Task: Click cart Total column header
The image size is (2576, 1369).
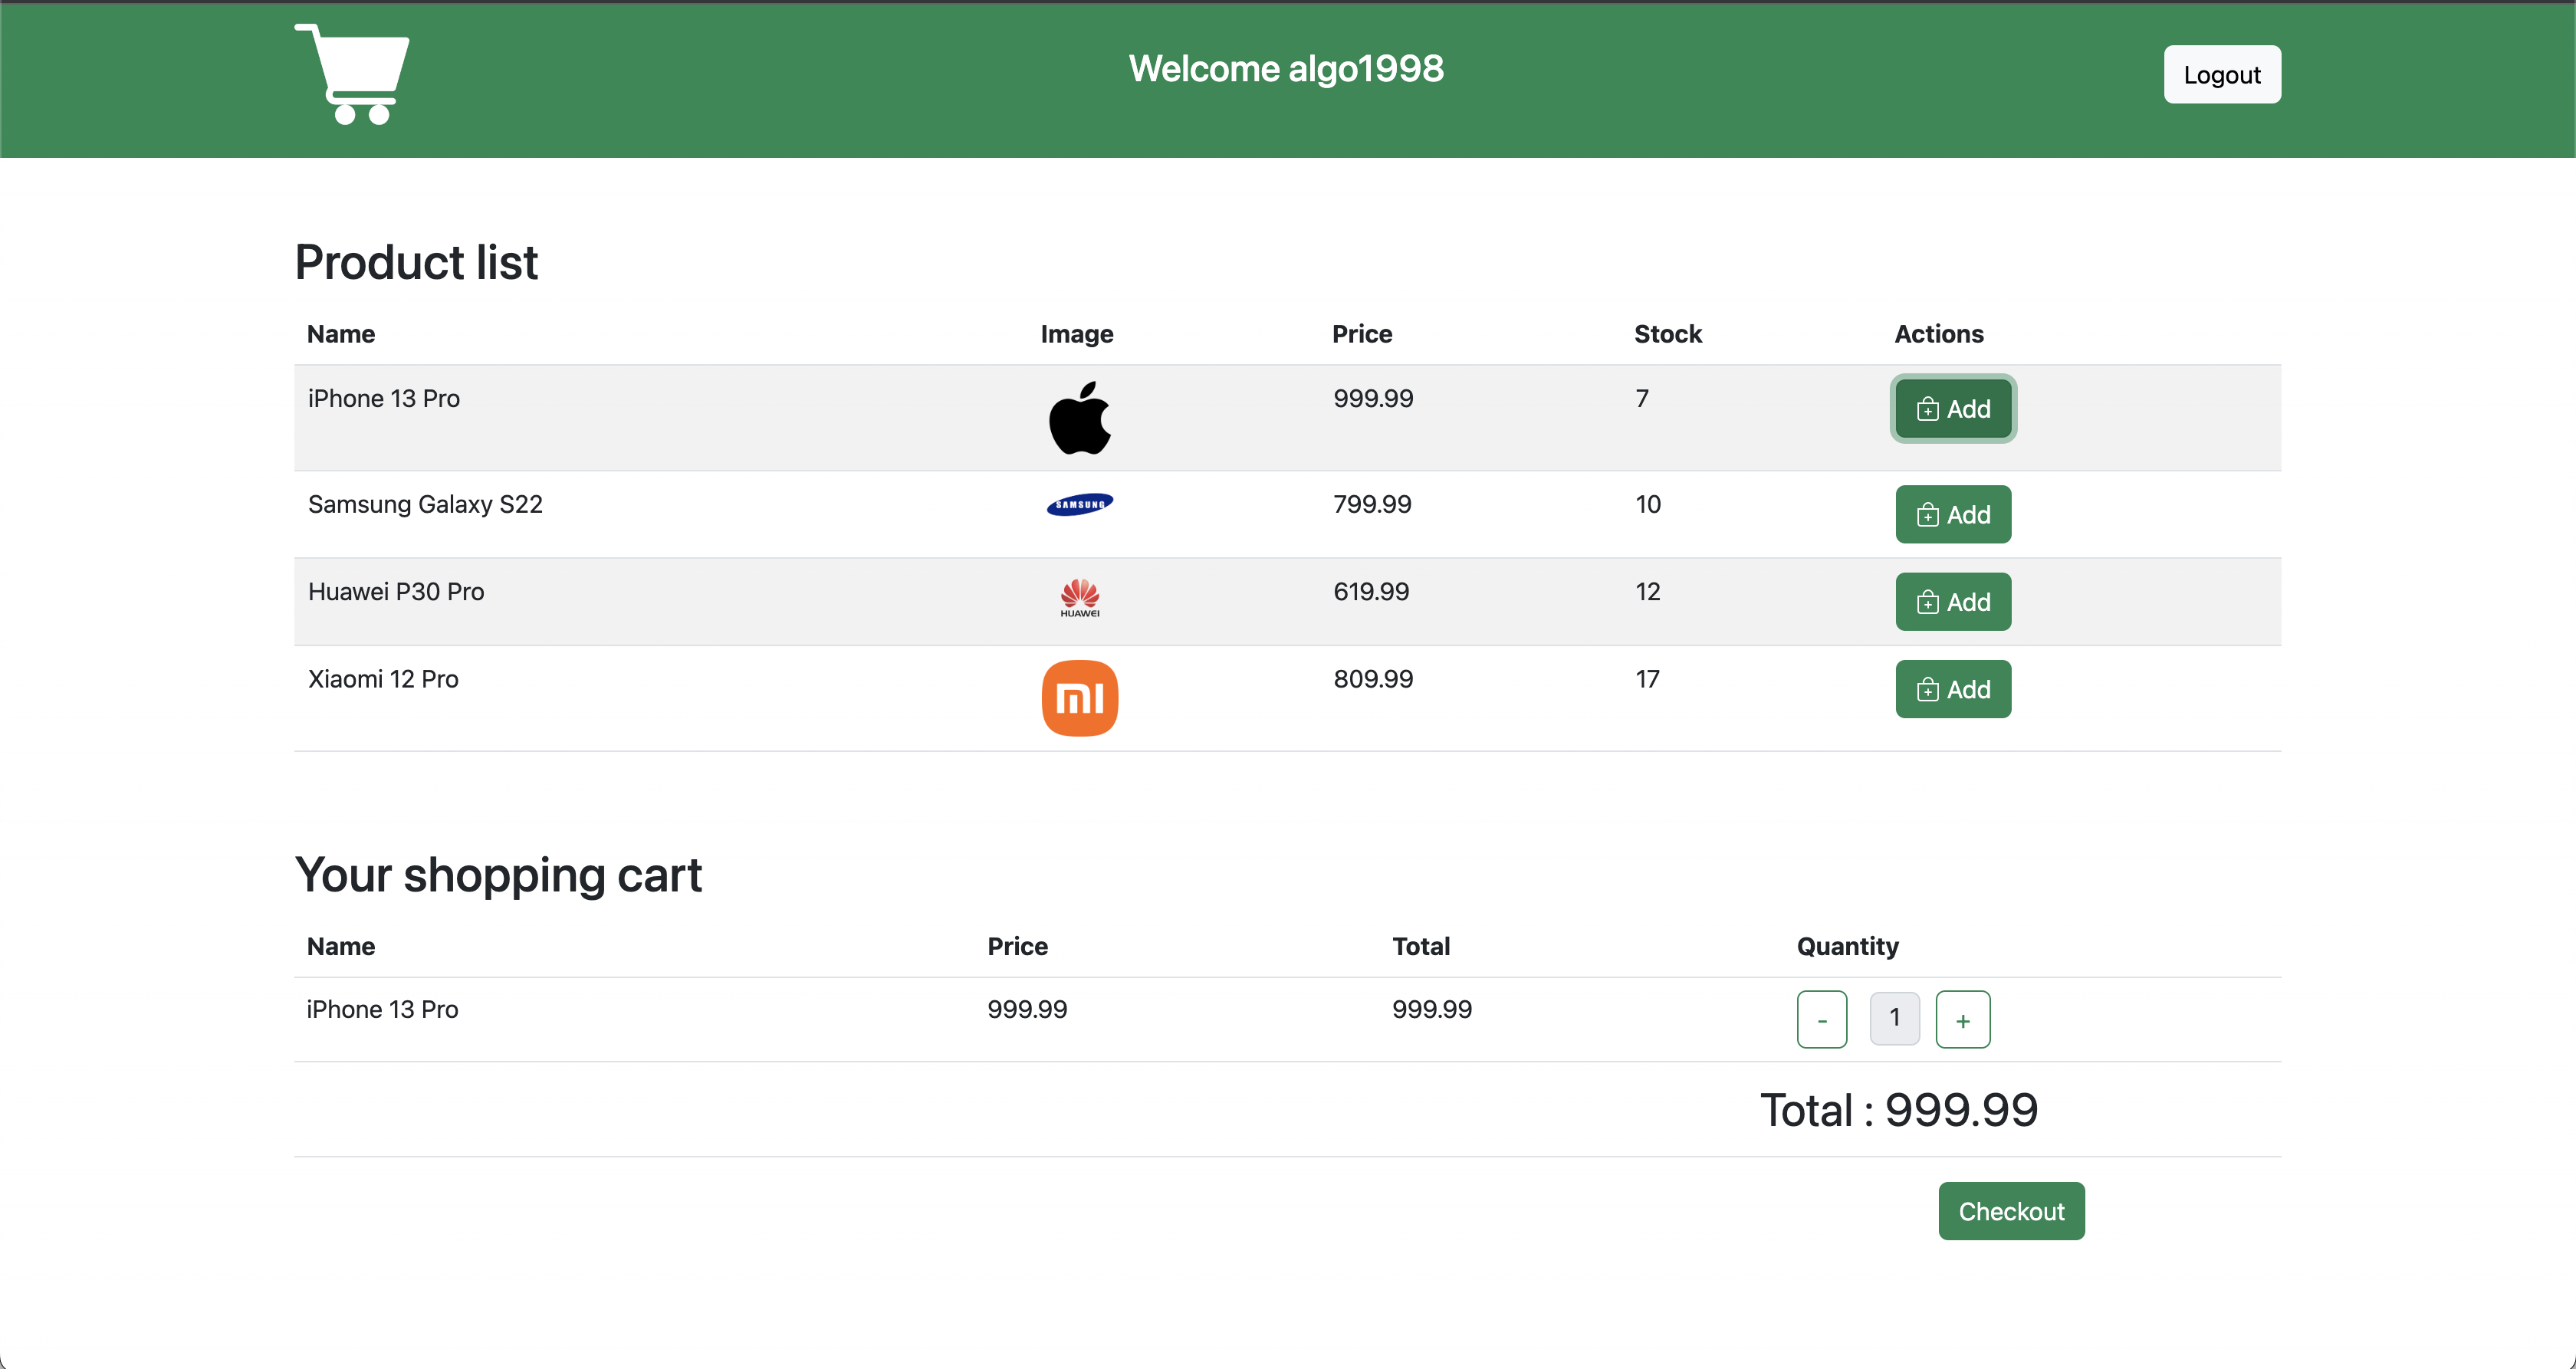Action: click(x=1421, y=946)
